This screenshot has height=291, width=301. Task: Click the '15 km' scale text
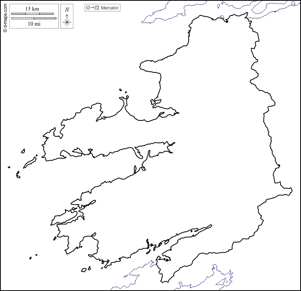[x=32, y=9]
